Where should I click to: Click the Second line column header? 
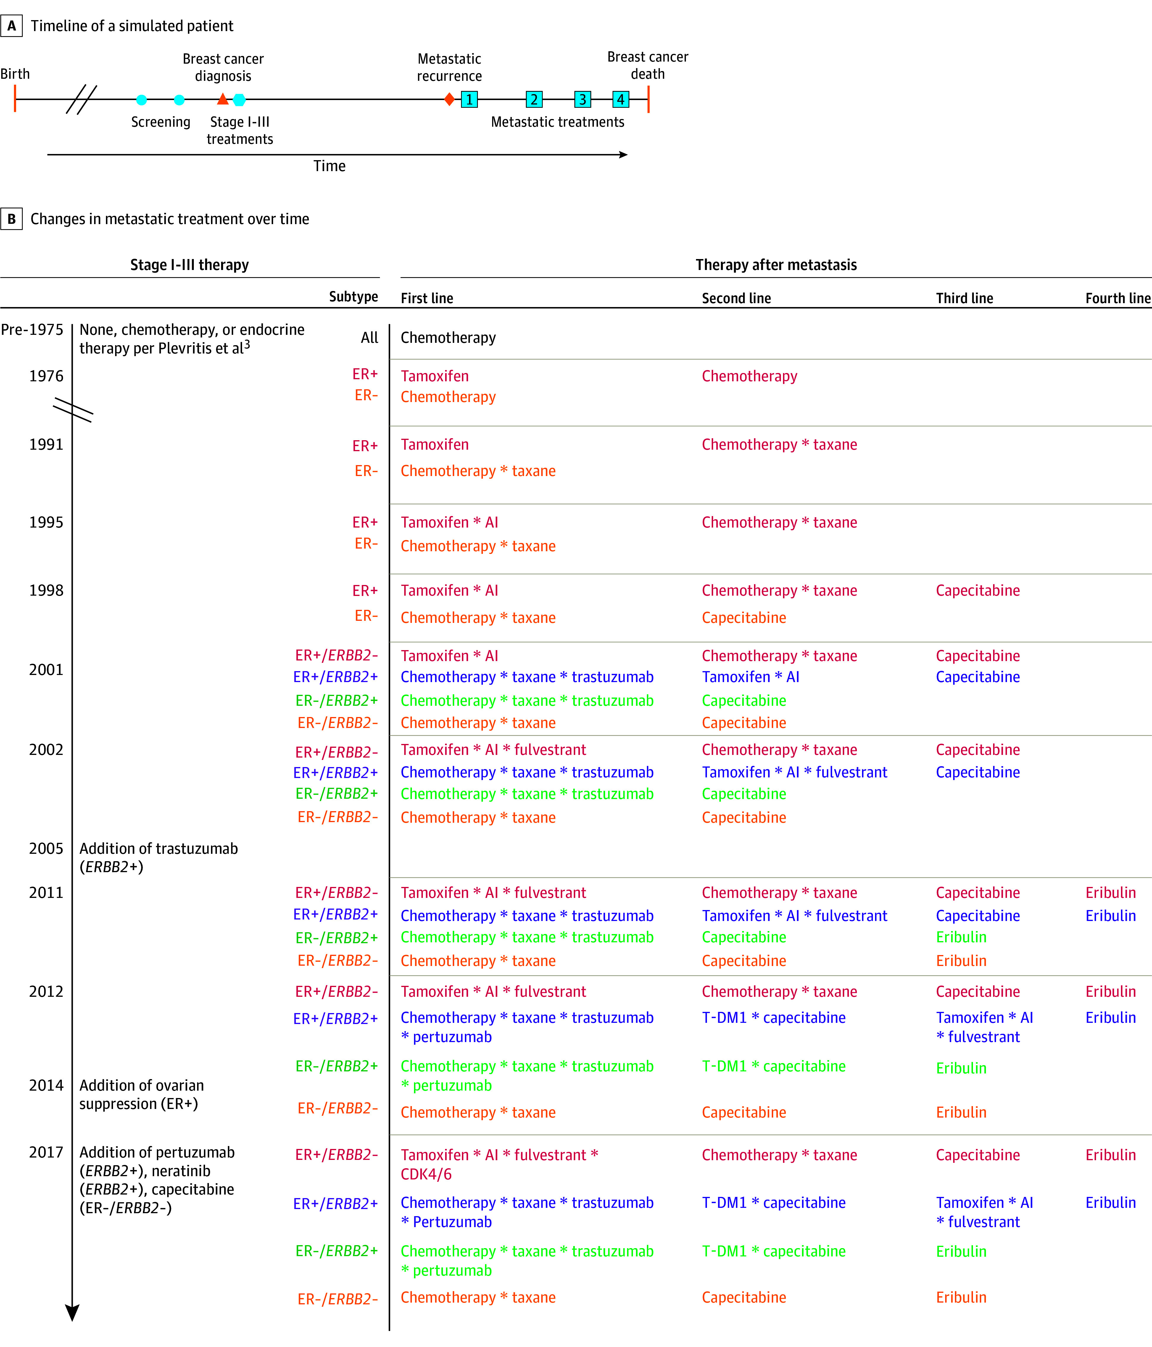click(736, 298)
